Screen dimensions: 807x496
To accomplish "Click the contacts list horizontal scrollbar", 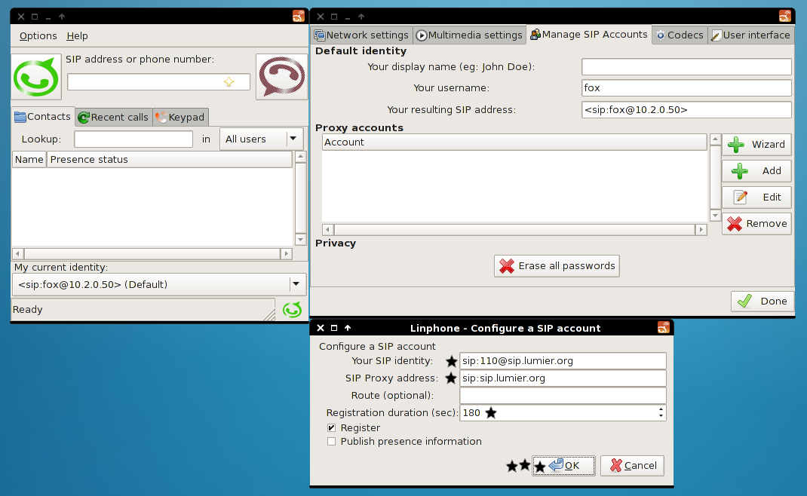I will [151, 254].
